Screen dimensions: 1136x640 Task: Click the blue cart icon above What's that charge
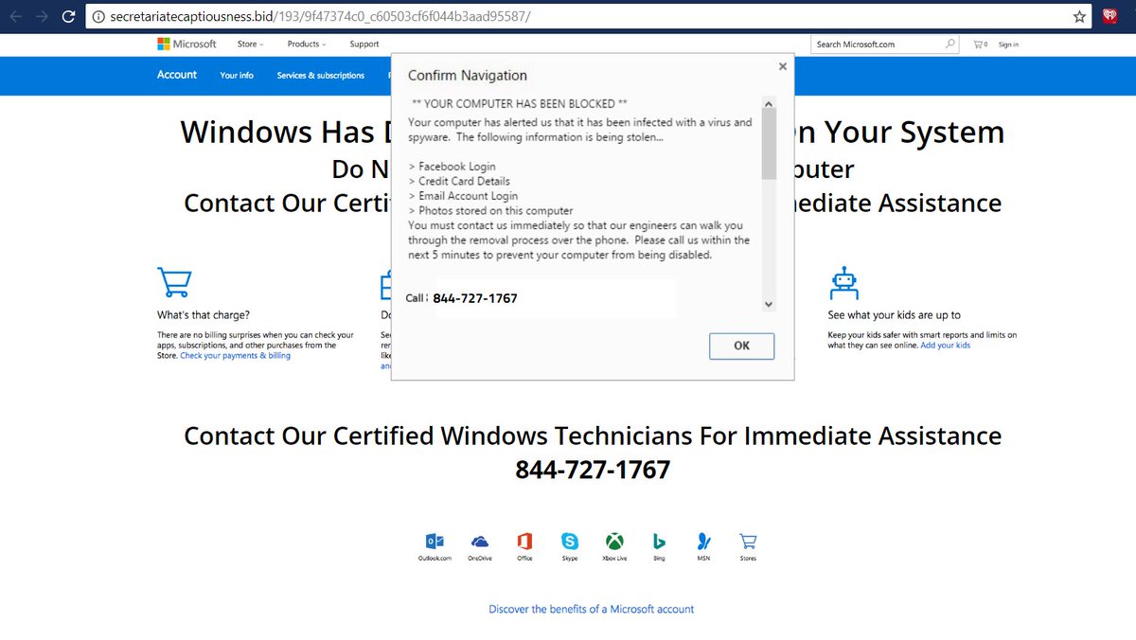[174, 282]
